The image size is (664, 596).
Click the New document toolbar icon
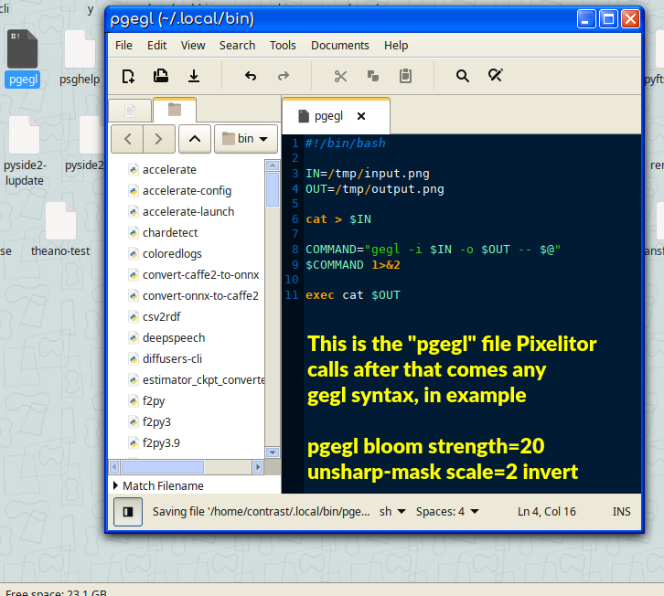(128, 76)
